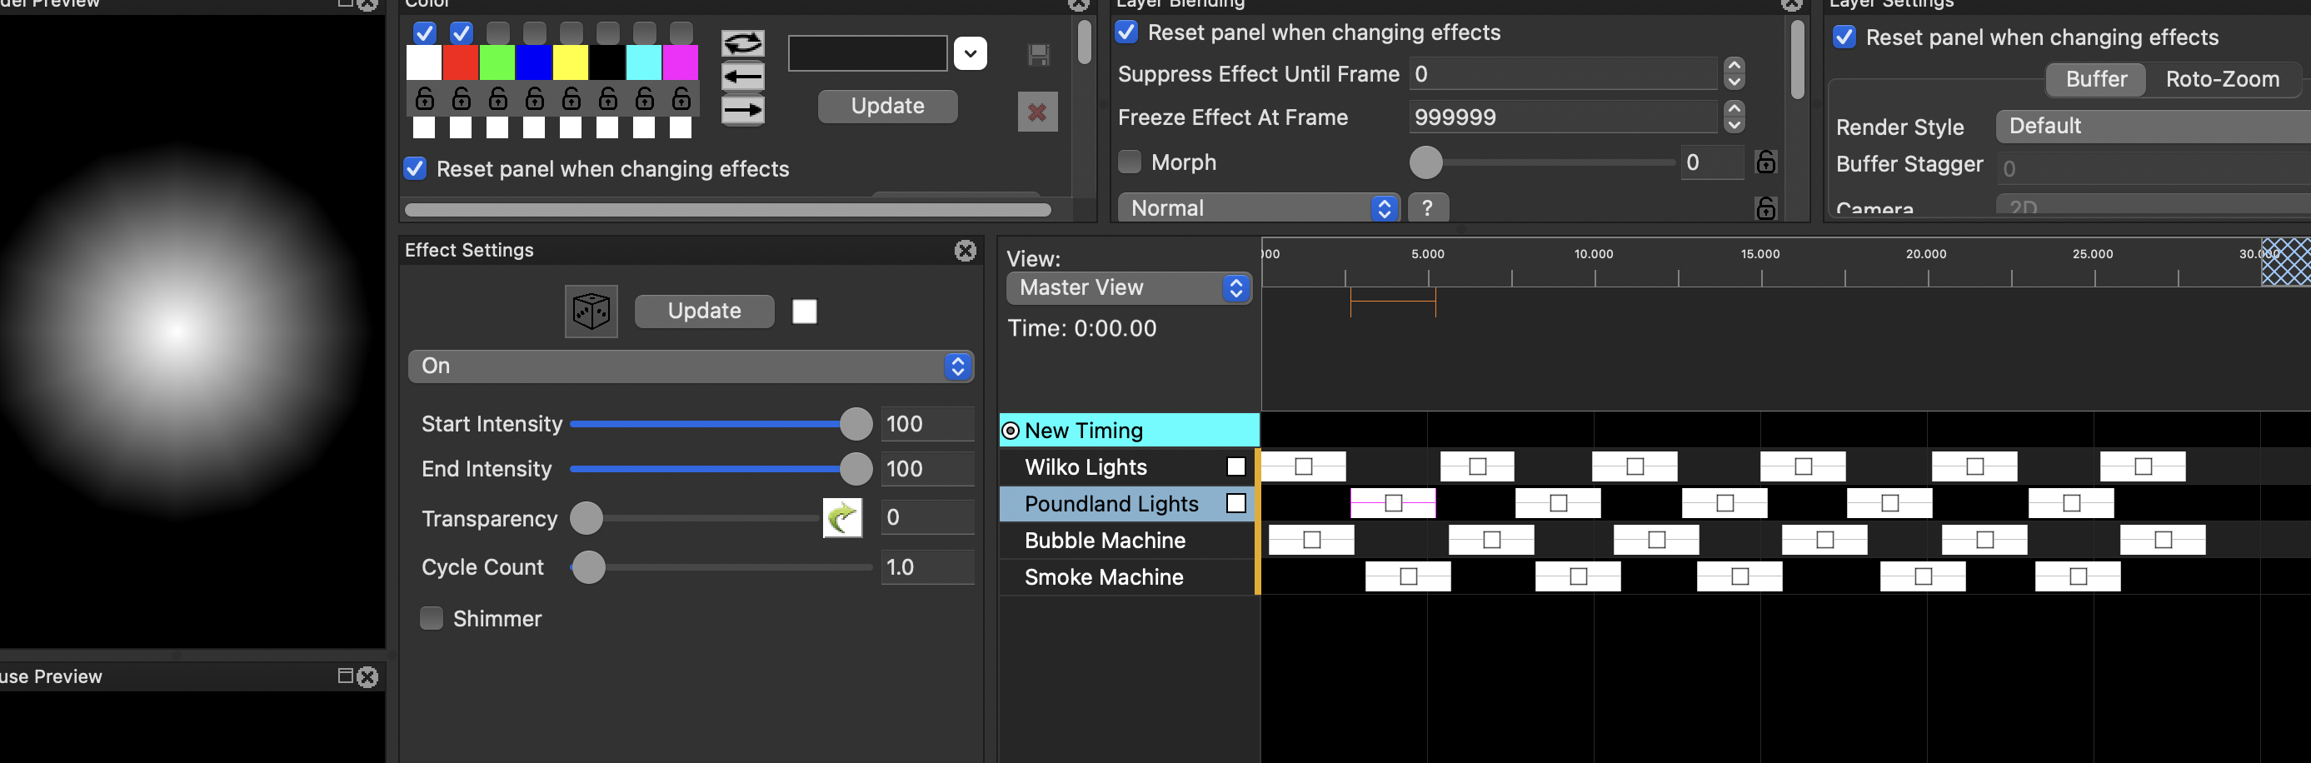Toggle the lock under the green color swatch

click(498, 97)
